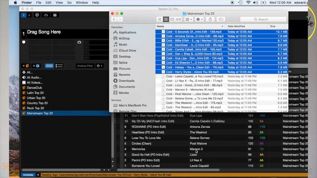Toggle the Autoplay button
This screenshot has width=317, height=178.
[x=28, y=175]
